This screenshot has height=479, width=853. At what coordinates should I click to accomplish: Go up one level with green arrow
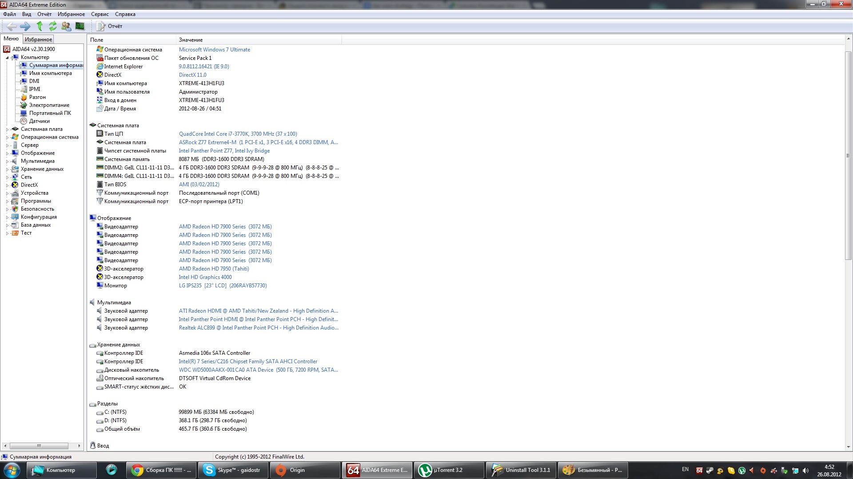[x=40, y=26]
